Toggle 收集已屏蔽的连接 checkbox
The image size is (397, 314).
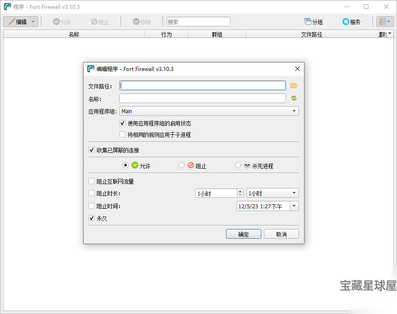92,150
